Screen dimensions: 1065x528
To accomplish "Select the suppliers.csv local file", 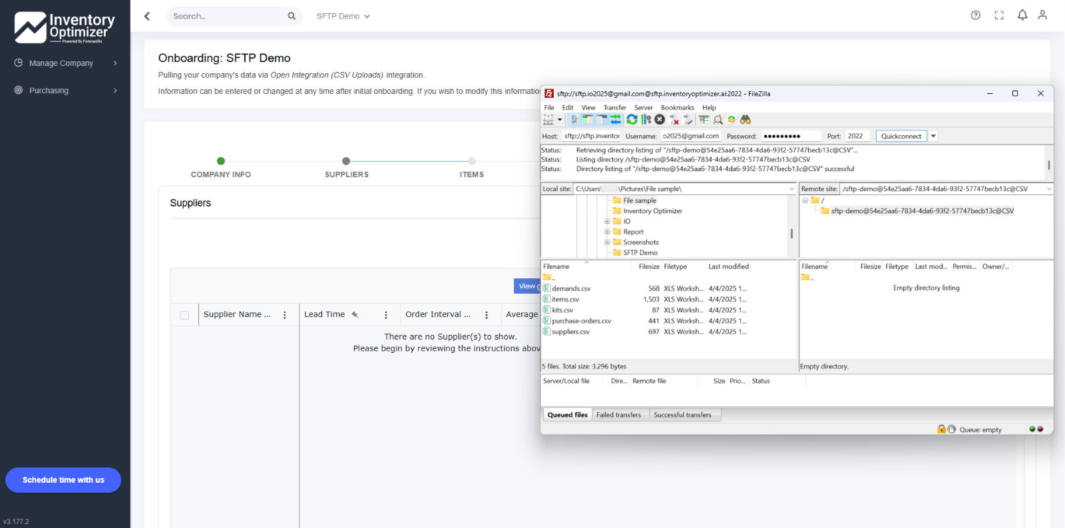I will pyautogui.click(x=570, y=332).
